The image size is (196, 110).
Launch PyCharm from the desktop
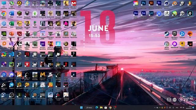pos(12,64)
